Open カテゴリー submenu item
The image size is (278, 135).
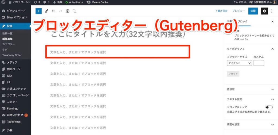(9, 44)
